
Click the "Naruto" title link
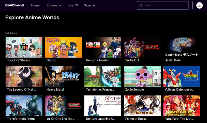[51, 60]
